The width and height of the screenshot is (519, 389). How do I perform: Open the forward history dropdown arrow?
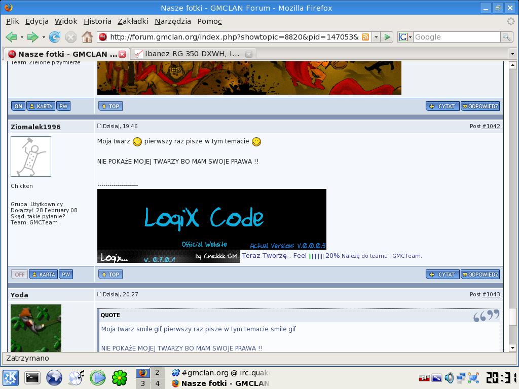[44, 37]
